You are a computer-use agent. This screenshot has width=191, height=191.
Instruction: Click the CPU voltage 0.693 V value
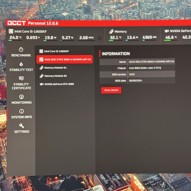[x=33, y=37]
